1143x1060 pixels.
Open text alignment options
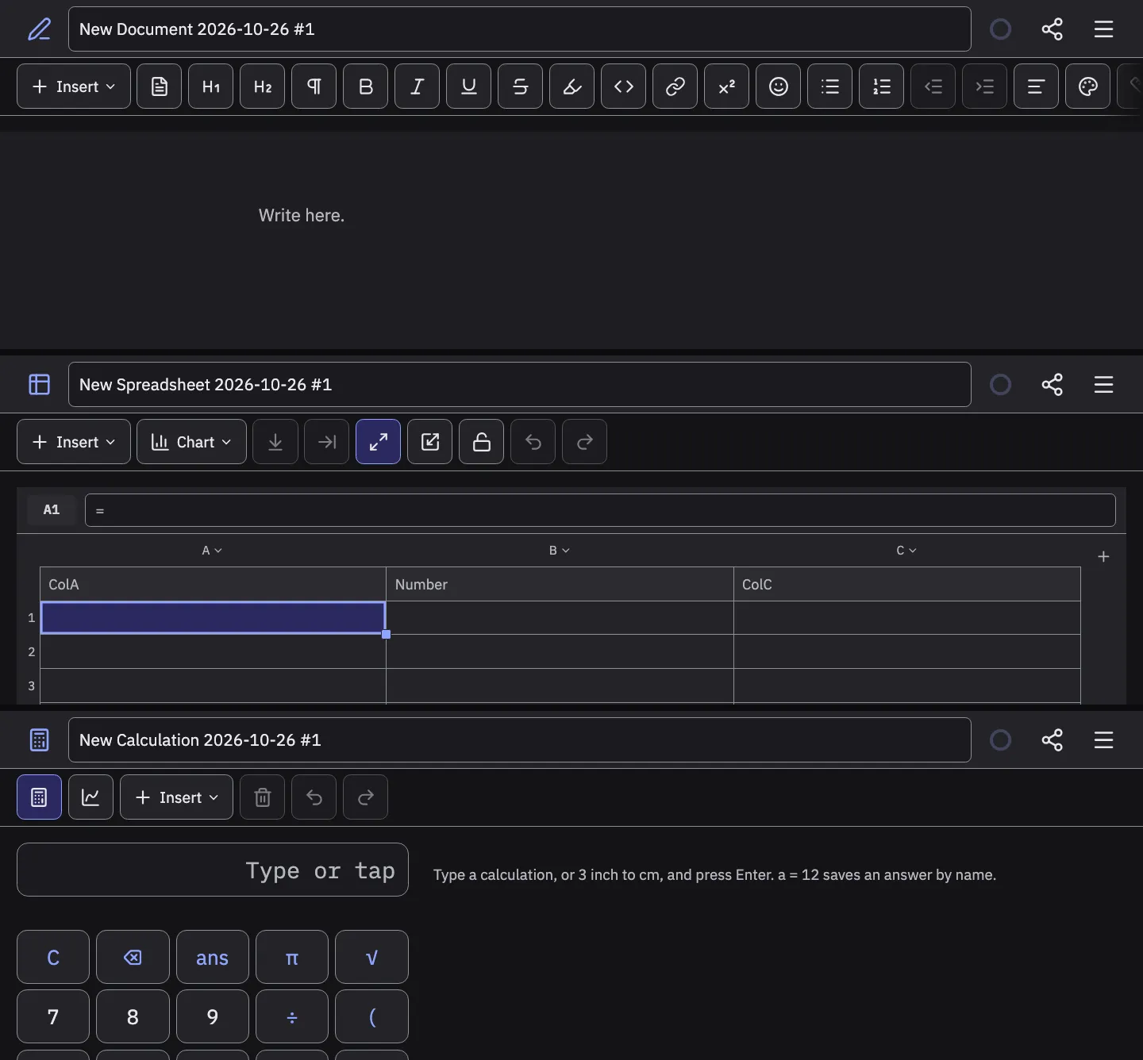pyautogui.click(x=1036, y=86)
